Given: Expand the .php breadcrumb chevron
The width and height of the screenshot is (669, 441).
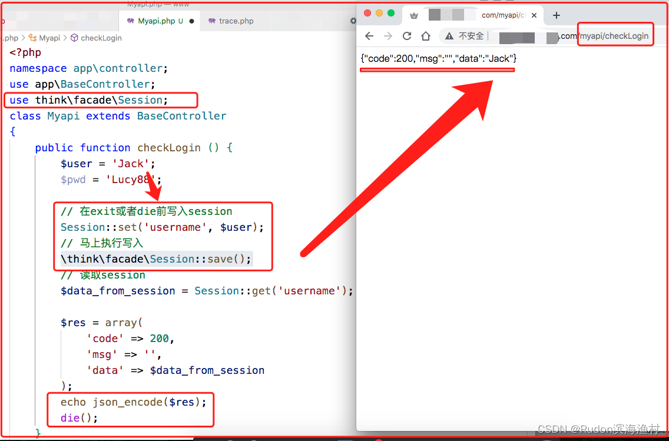Looking at the screenshot, I should coord(24,38).
